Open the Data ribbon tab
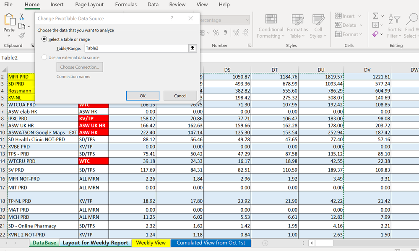 pyautogui.click(x=153, y=5)
